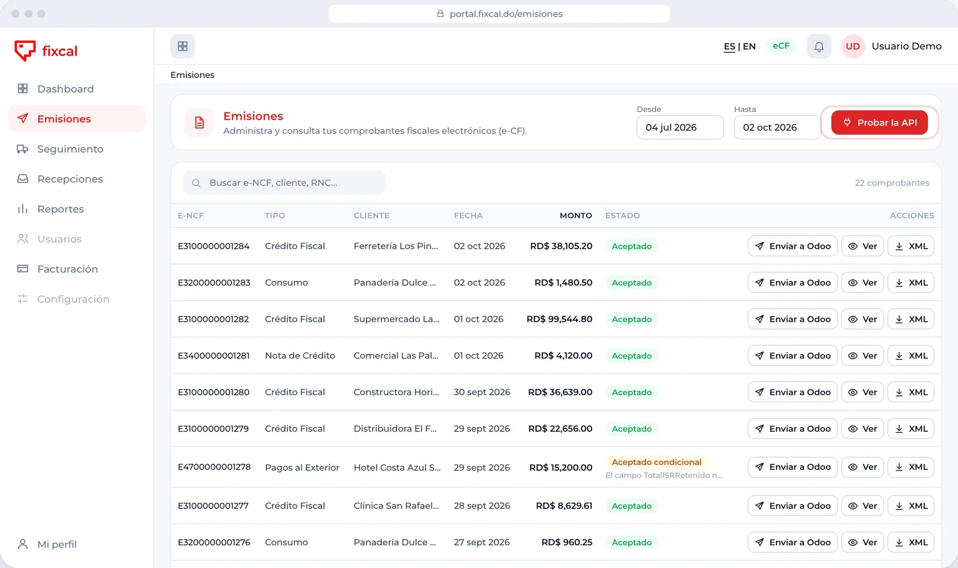
Task: Click the UD user avatar
Action: point(853,46)
